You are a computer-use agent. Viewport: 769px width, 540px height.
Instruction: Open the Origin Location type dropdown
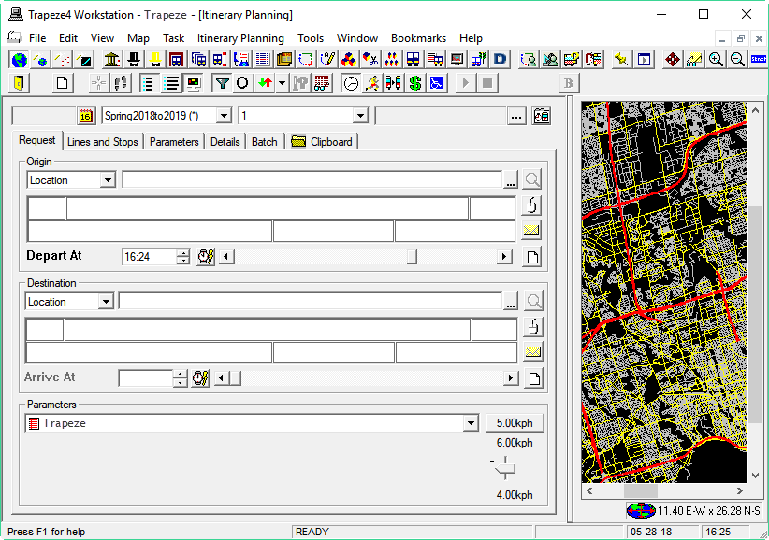point(107,178)
